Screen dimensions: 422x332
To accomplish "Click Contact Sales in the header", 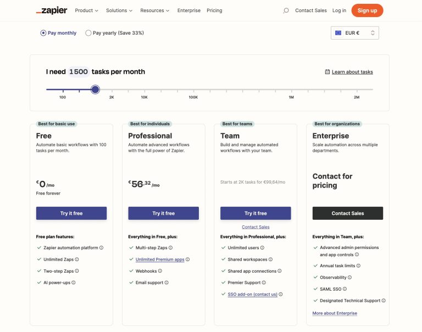I will click(311, 10).
